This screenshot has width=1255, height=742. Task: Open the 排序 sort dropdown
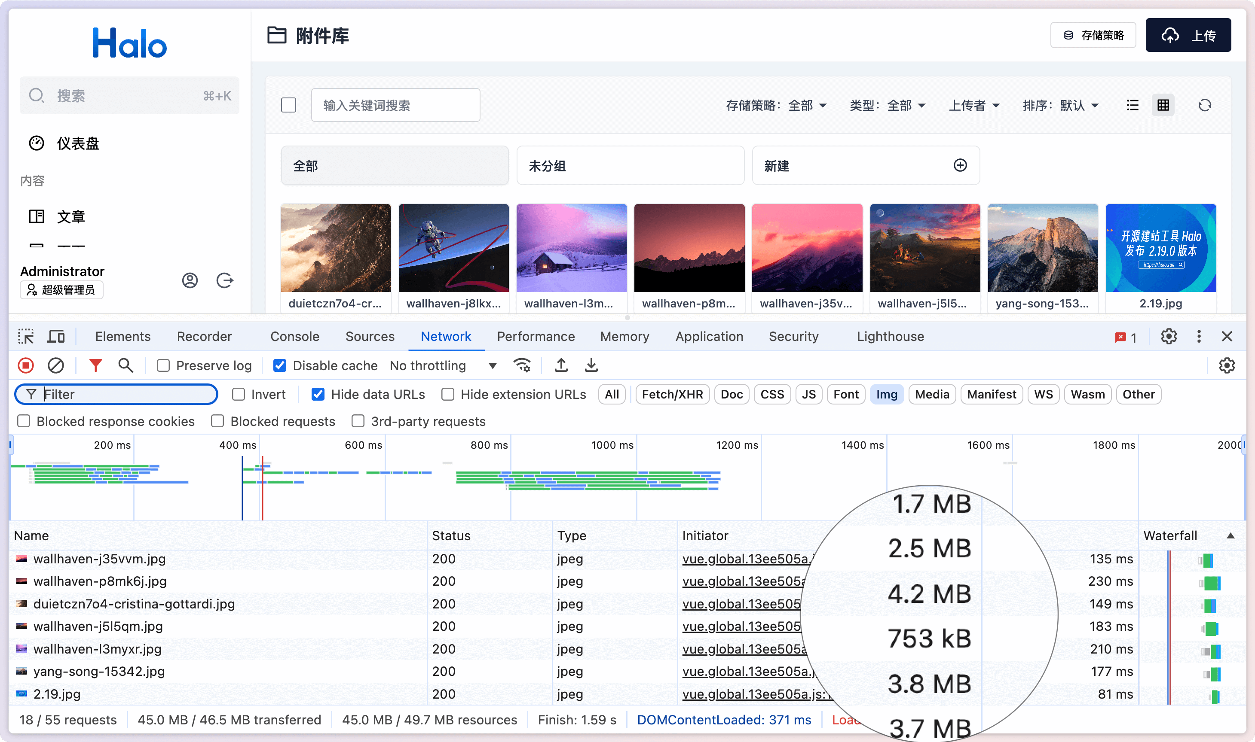[x=1060, y=106]
